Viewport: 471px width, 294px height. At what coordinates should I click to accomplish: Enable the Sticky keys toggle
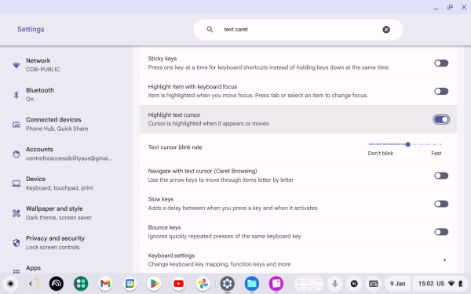click(441, 63)
